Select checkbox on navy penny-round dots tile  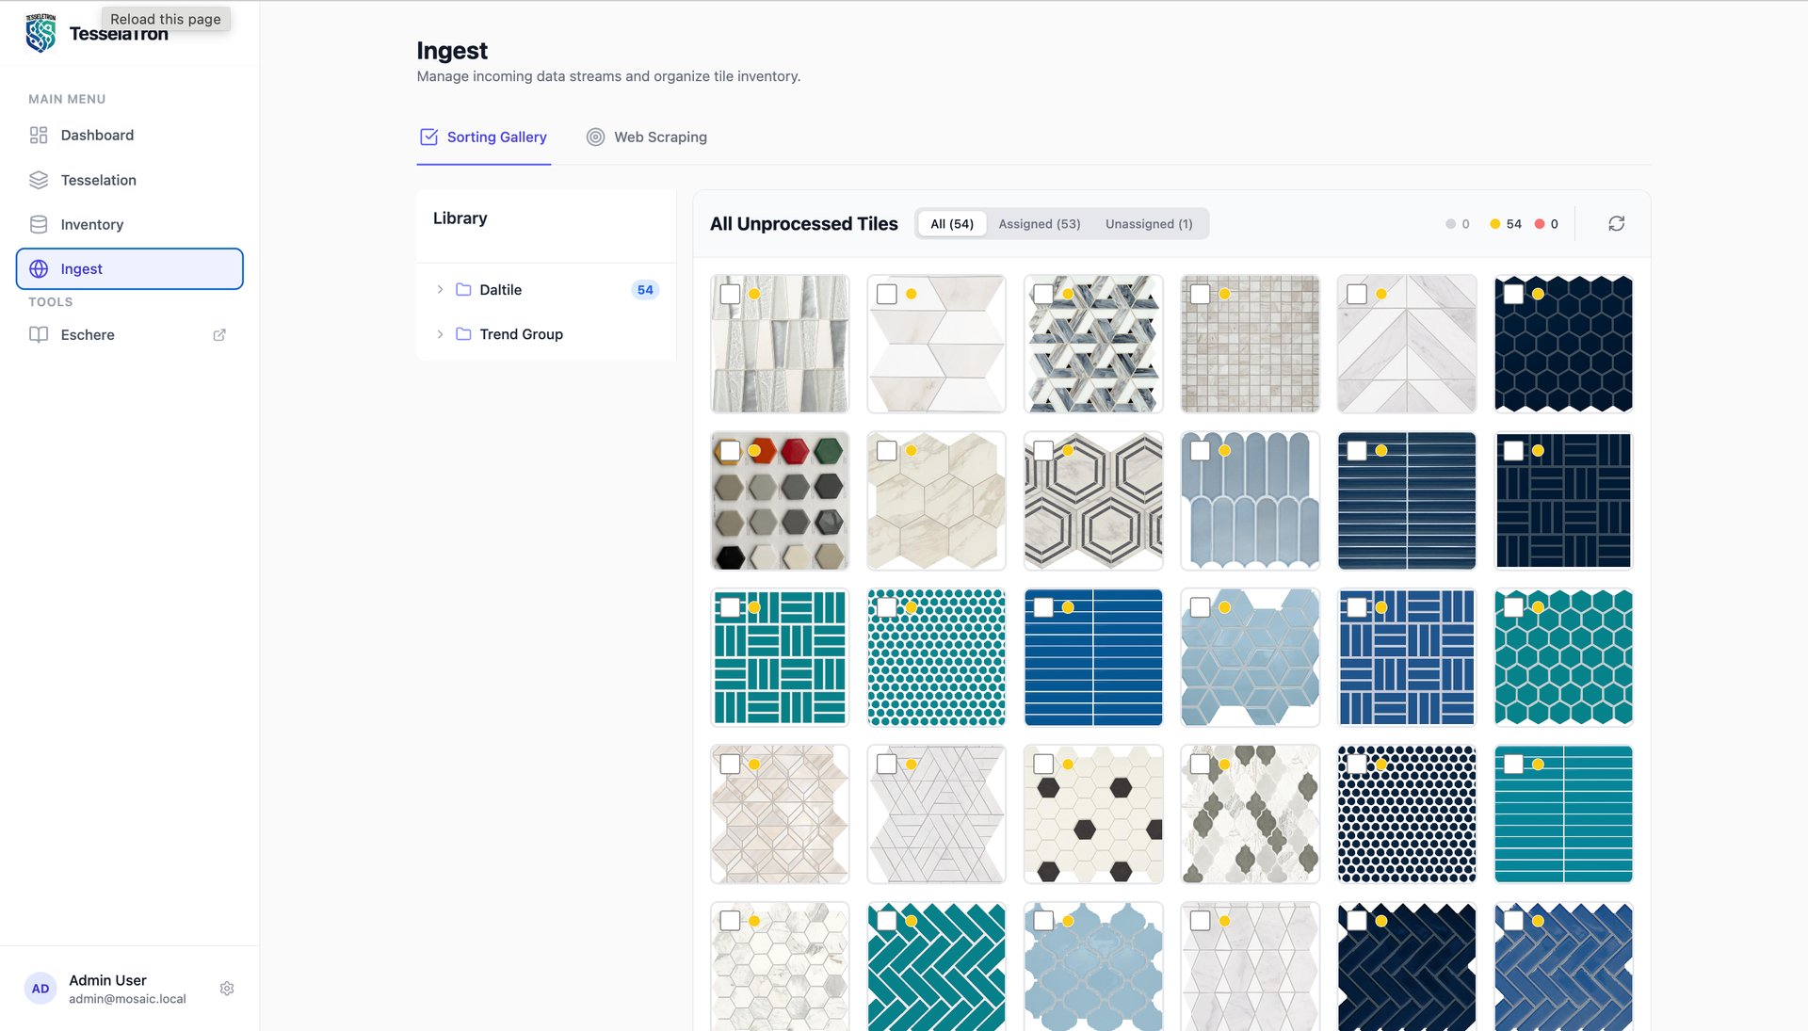tap(1357, 765)
